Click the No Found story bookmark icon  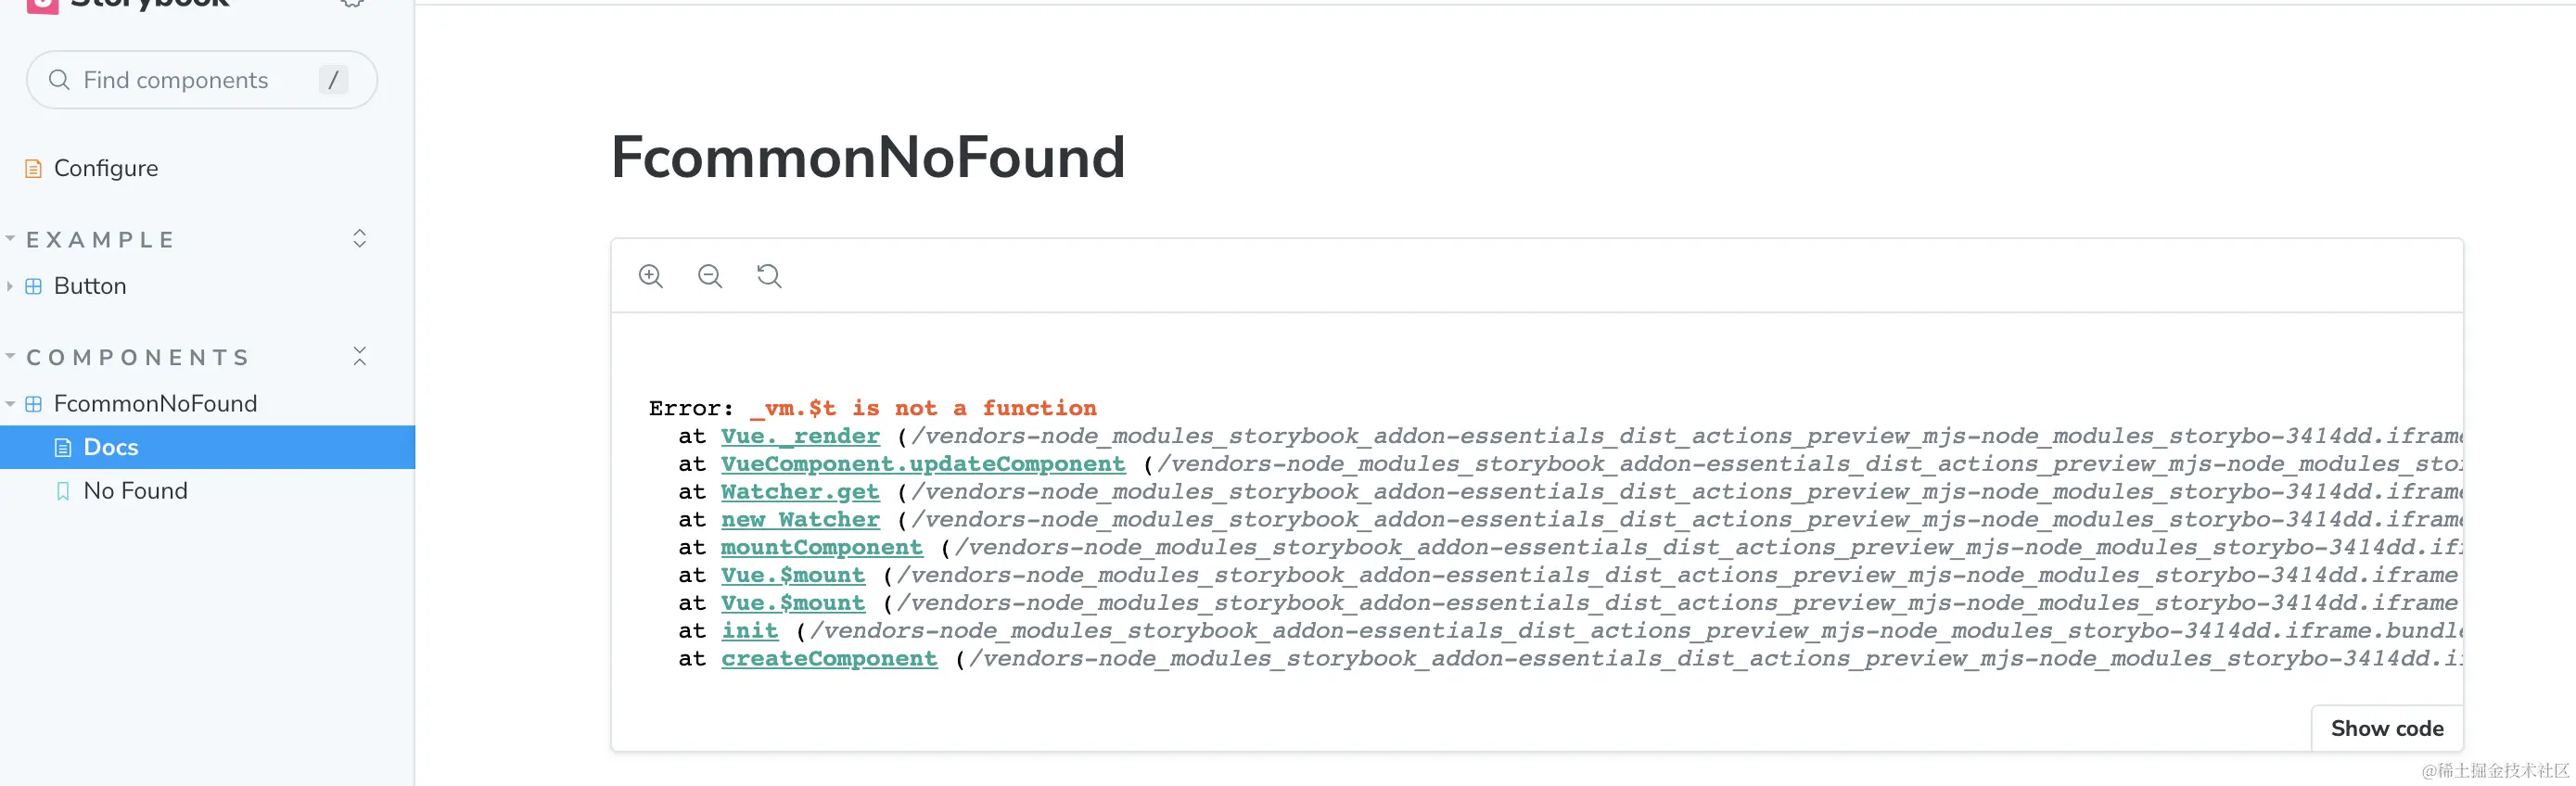point(63,491)
